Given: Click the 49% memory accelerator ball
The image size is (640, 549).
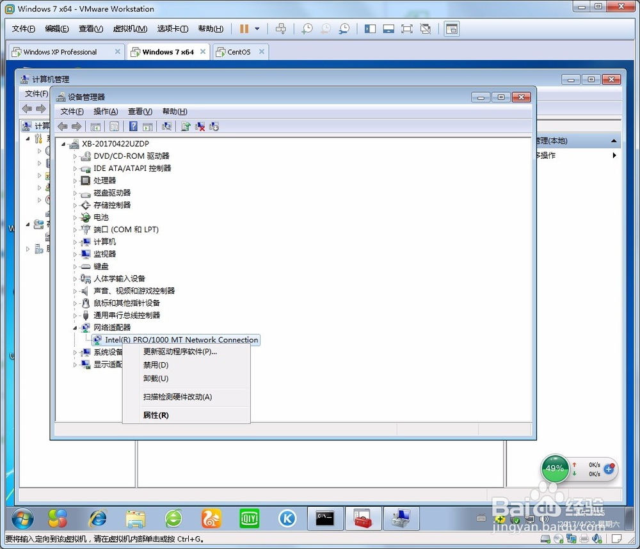Looking at the screenshot, I should coord(555,468).
